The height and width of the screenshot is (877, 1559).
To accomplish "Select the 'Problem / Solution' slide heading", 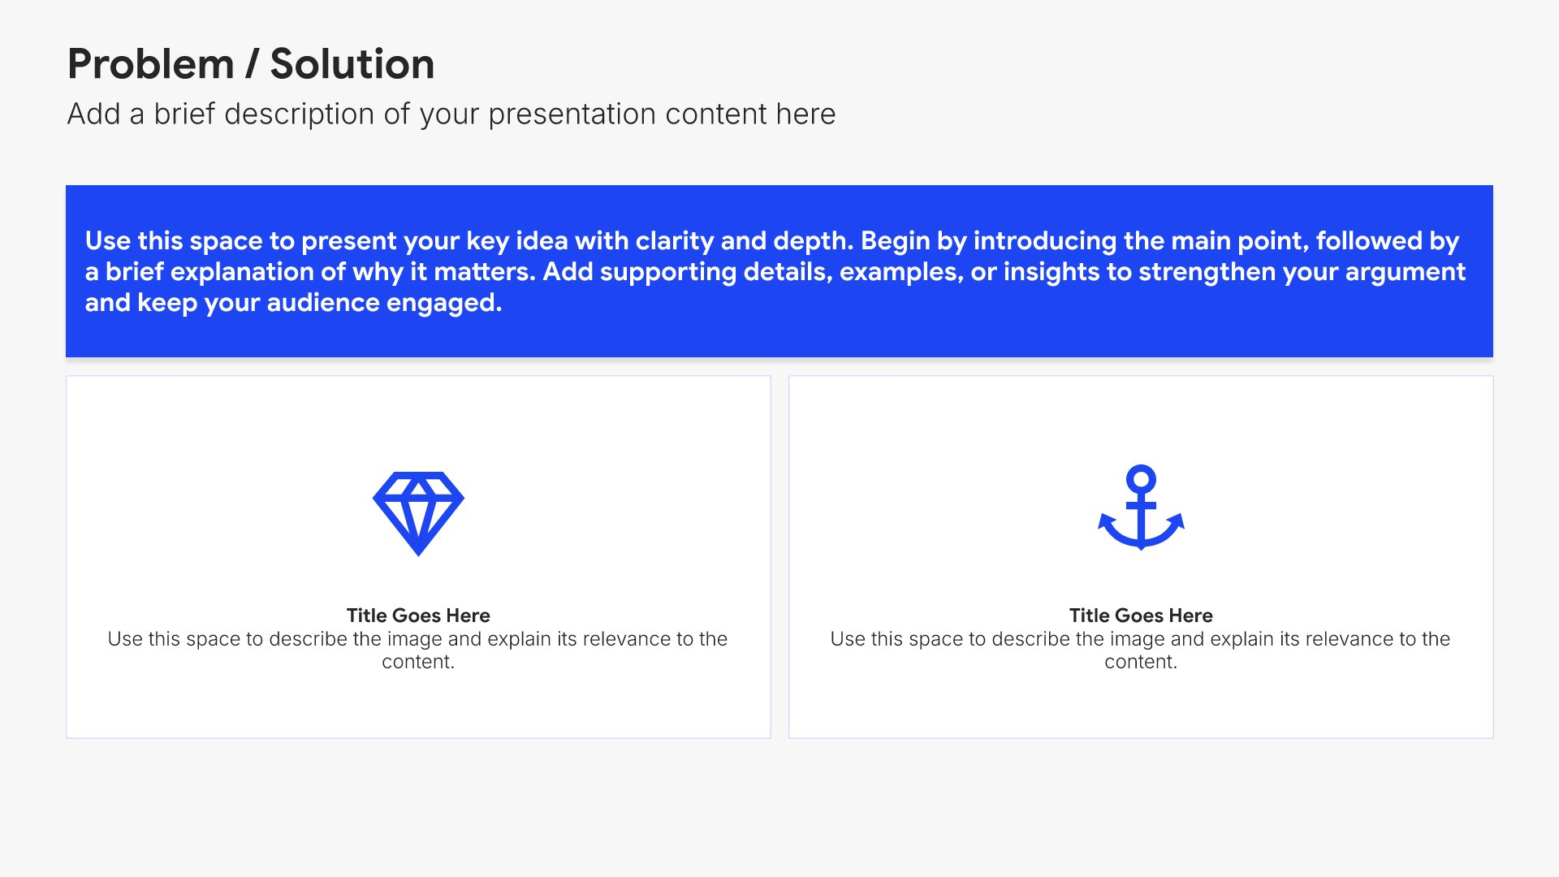I will point(251,64).
